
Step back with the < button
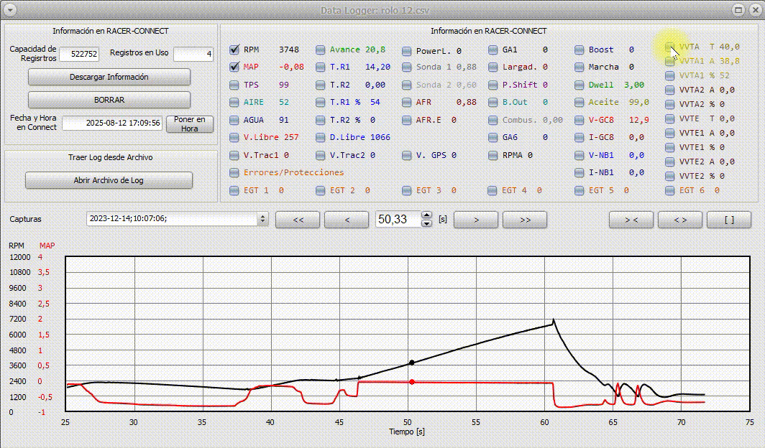[347, 220]
